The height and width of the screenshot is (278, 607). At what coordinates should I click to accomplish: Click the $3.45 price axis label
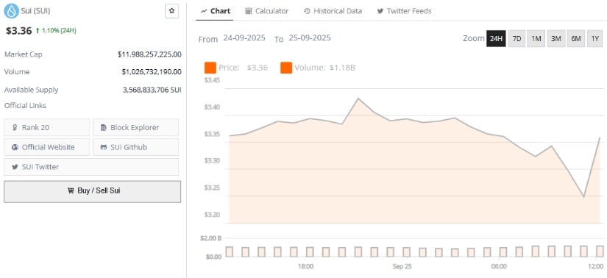tap(212, 81)
